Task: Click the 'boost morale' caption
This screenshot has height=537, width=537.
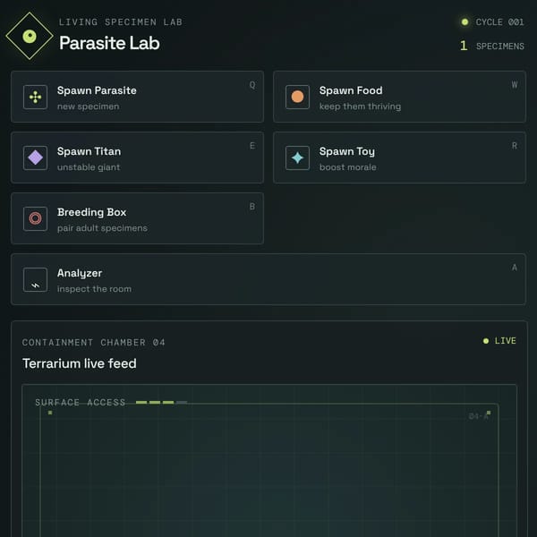Action: [347, 167]
